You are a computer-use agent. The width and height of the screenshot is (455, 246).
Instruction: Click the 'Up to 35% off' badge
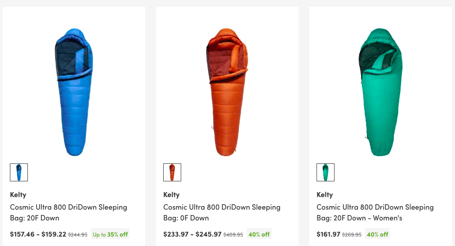(110, 234)
